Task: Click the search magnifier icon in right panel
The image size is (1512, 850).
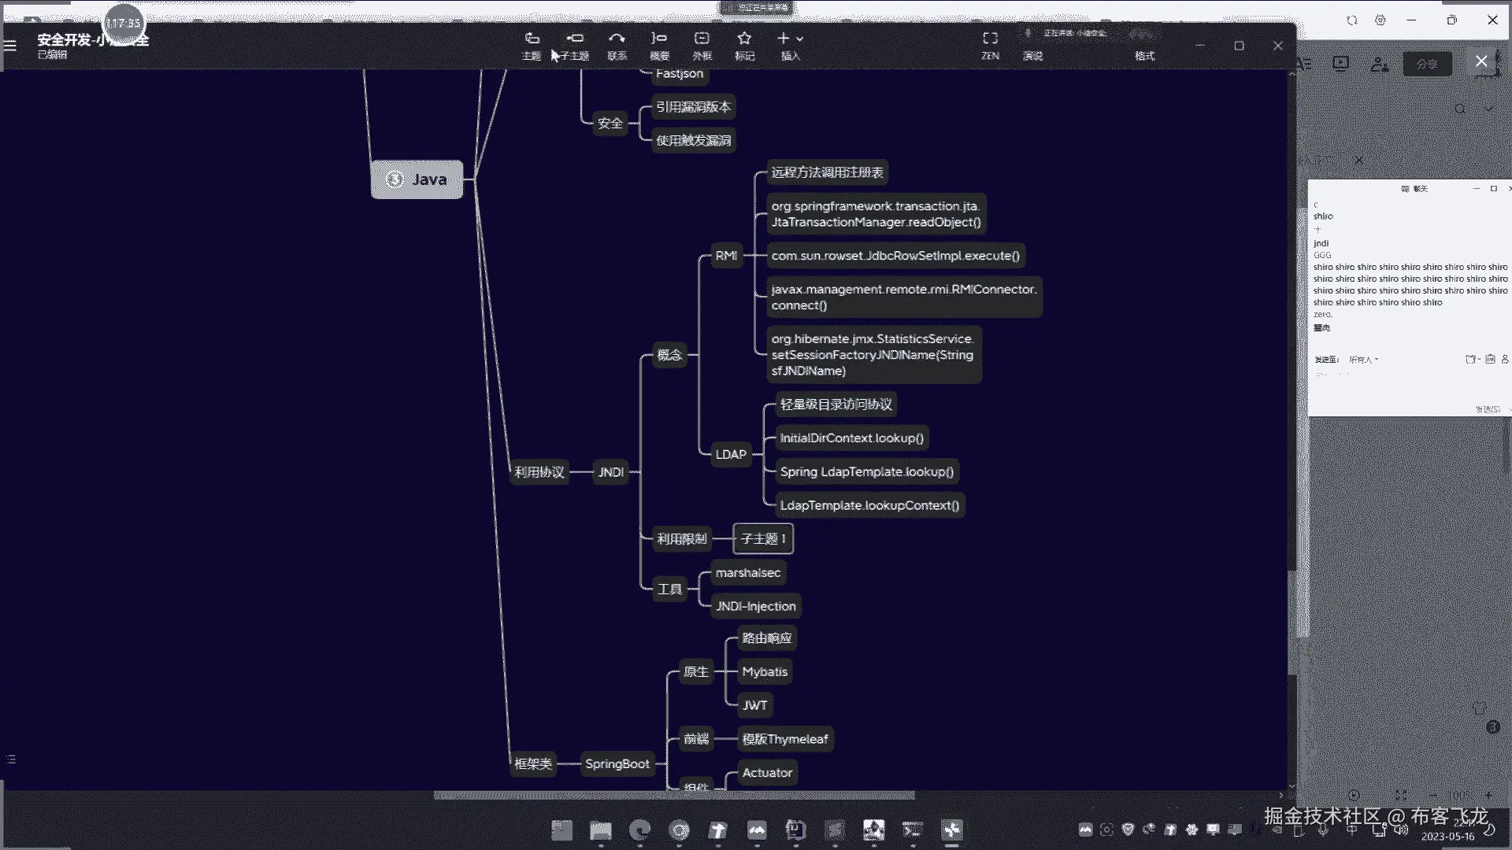Action: 1460,109
